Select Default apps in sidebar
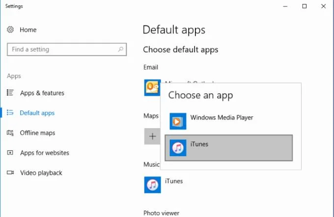The width and height of the screenshot is (334, 217). pyautogui.click(x=37, y=113)
